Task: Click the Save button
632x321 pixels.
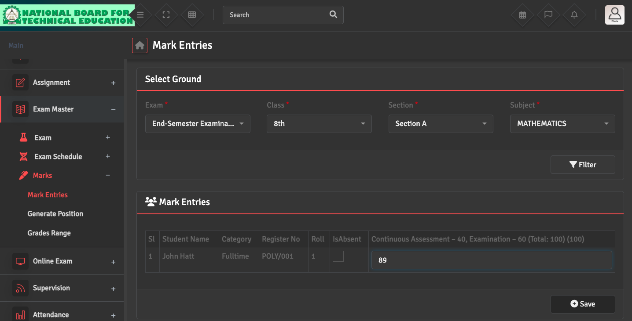Action: [582, 304]
